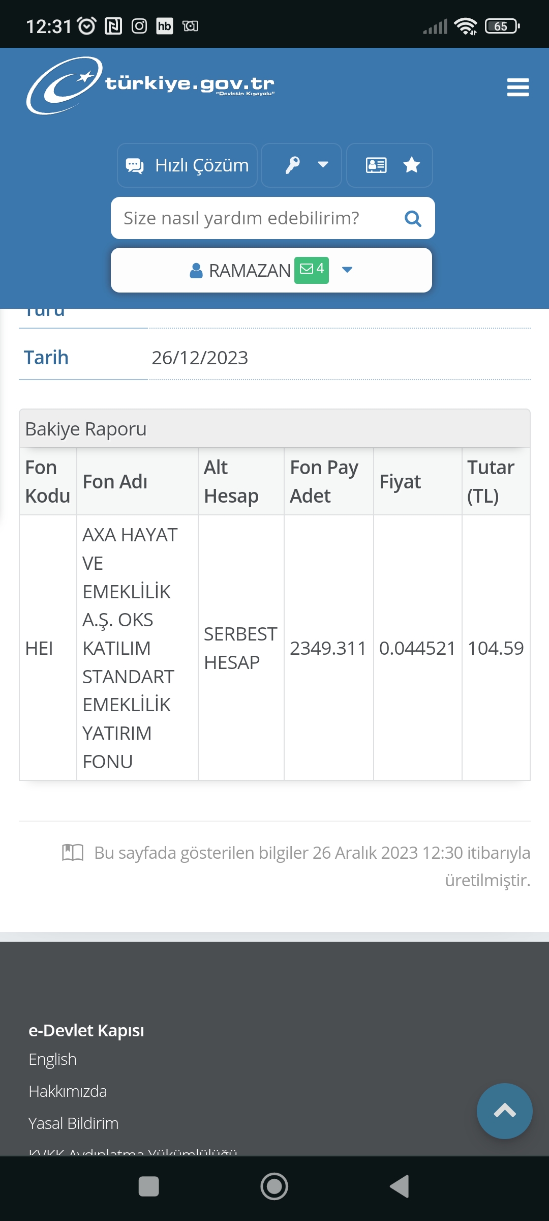Click the Hızlı Çözüm button
Screen dimensions: 549x1221
(x=187, y=165)
